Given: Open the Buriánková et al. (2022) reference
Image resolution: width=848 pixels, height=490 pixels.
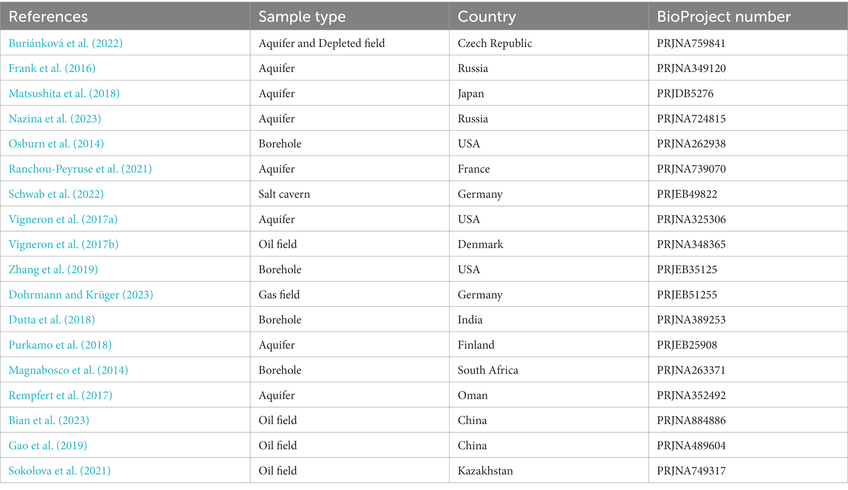Looking at the screenshot, I should click(66, 43).
